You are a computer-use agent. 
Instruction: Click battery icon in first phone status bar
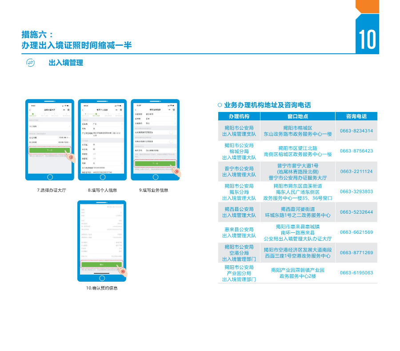(68, 105)
